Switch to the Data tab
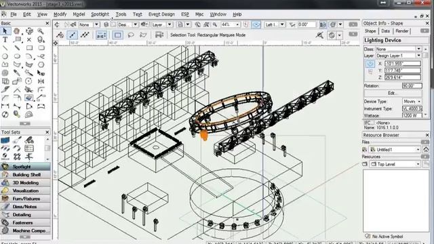 tap(385, 31)
